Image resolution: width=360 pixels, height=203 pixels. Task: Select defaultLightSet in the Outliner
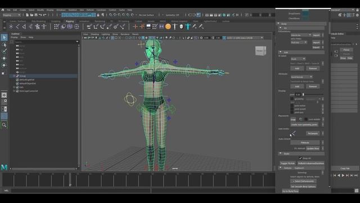coord(27,80)
